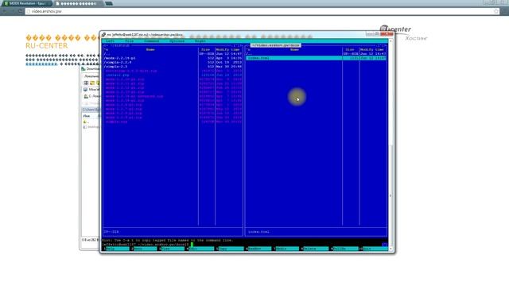
Task: Sort left panel by Name column header
Action: tap(150, 49)
